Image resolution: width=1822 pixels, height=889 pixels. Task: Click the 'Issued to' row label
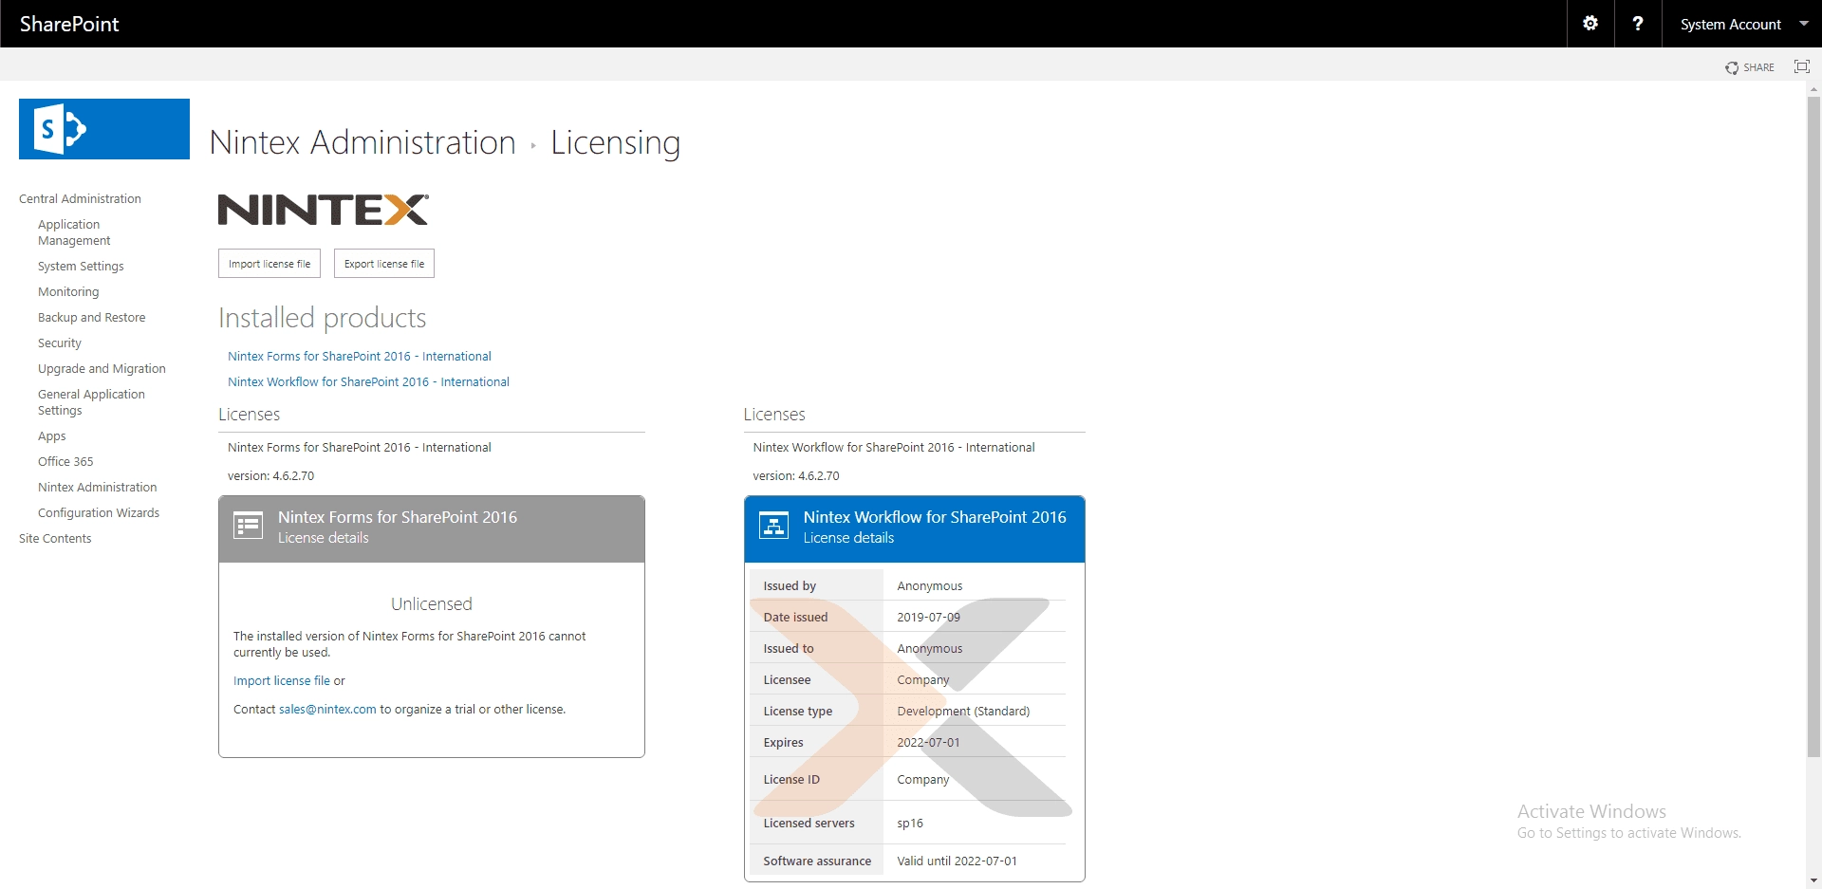pos(789,648)
